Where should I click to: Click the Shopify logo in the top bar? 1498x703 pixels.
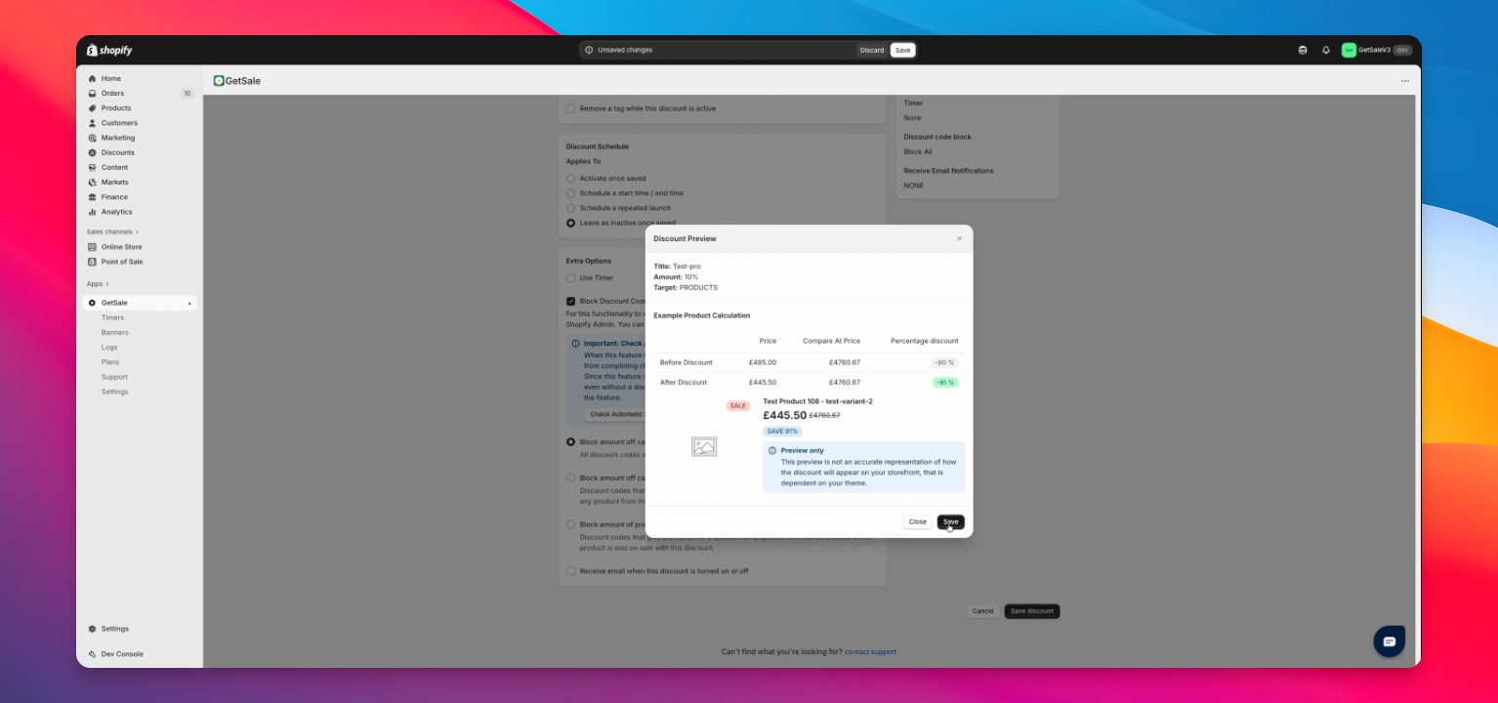click(109, 50)
